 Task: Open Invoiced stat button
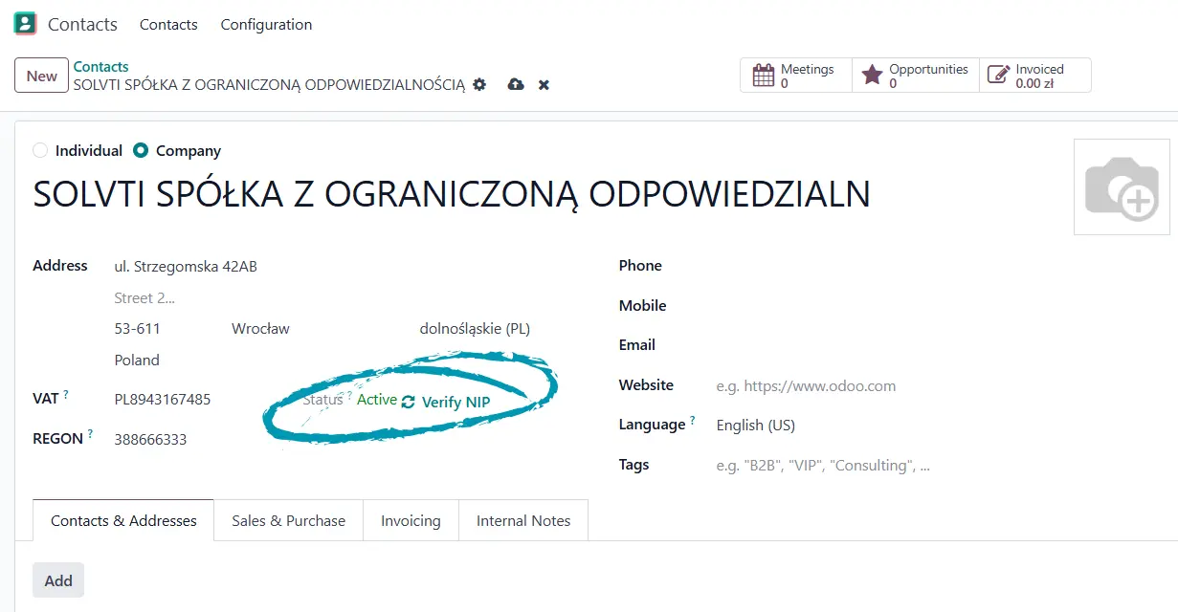(x=1034, y=76)
